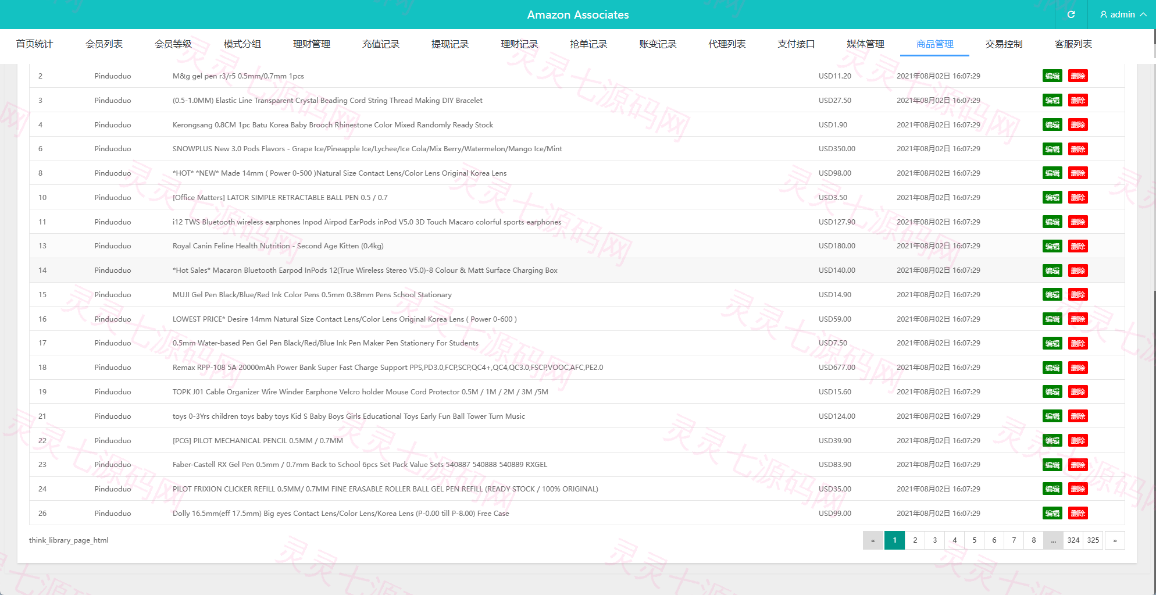Click the pagination ellipsis button
This screenshot has width=1156, height=595.
[x=1053, y=540]
